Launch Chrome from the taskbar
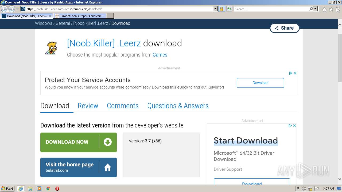The width and height of the screenshot is (342, 192). (x=48, y=189)
